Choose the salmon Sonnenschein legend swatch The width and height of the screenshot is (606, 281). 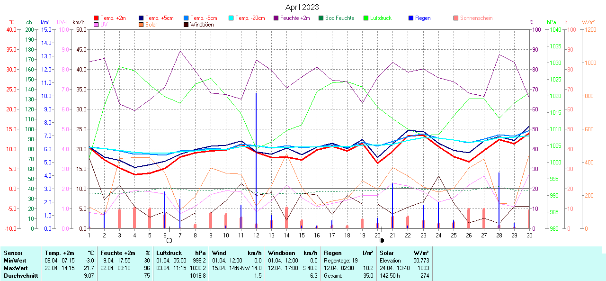click(456, 18)
